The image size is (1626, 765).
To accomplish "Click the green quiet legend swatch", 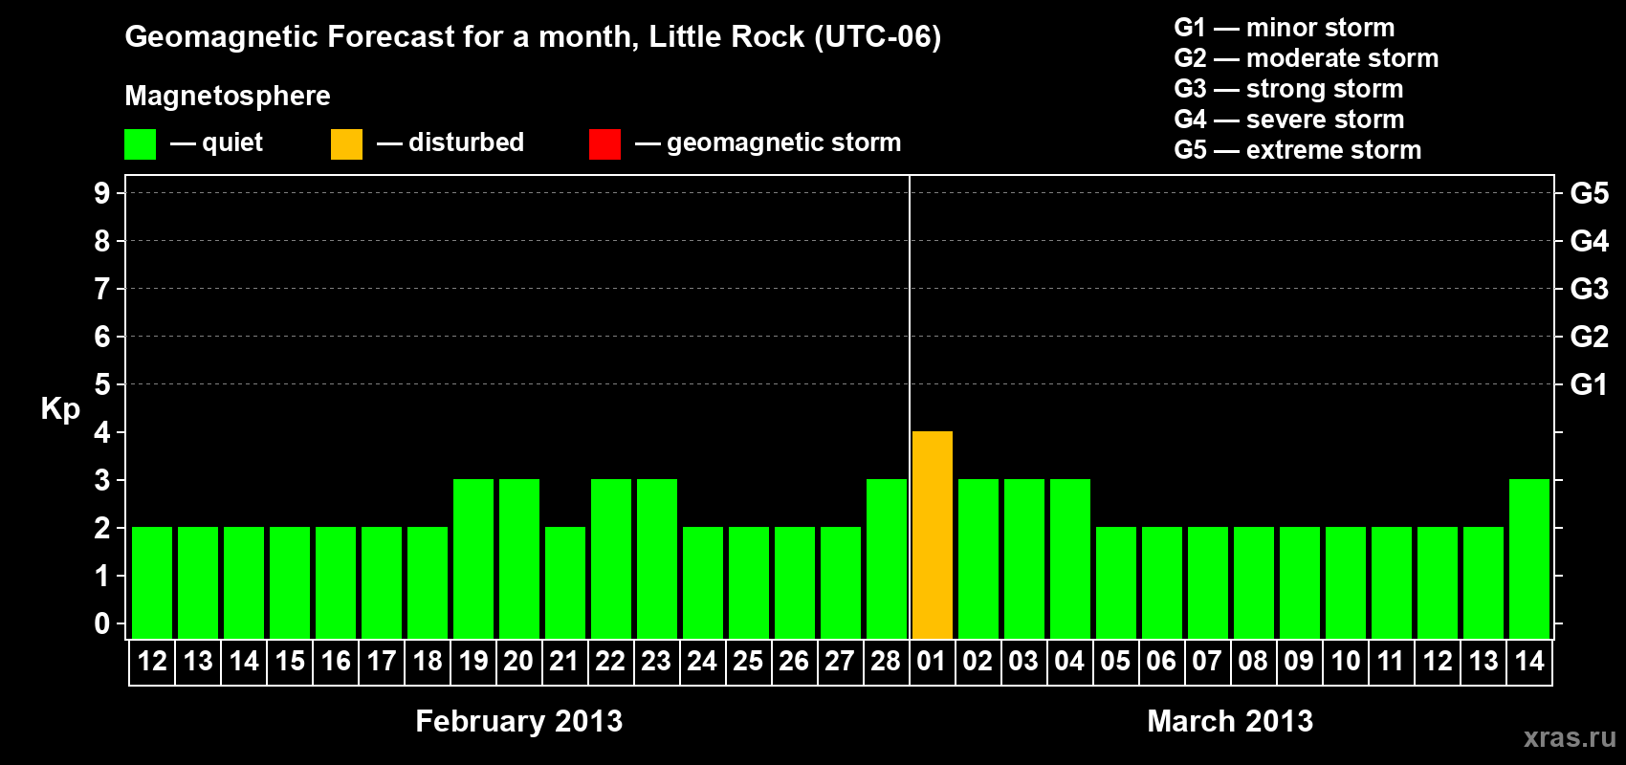I will point(140,144).
